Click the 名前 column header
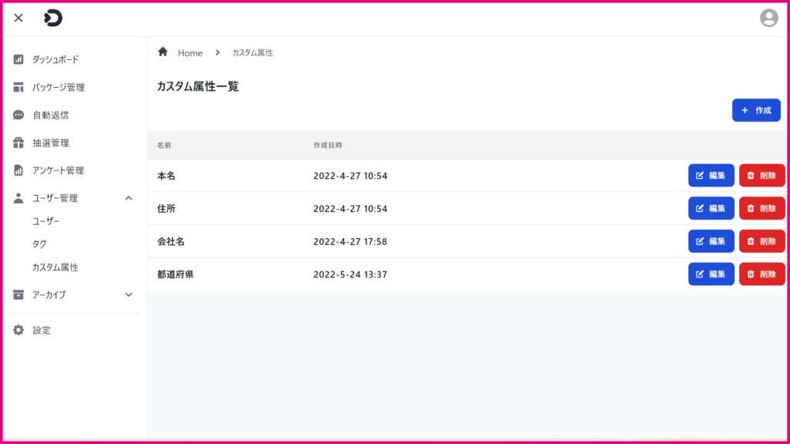Screen dimensions: 790x444 coord(164,145)
